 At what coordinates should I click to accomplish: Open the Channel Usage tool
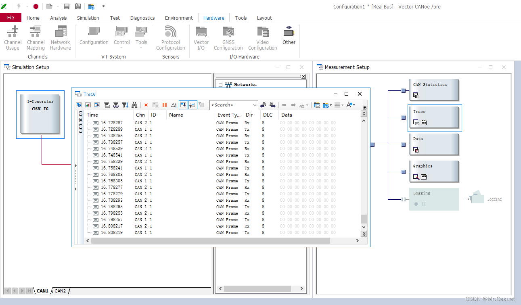click(x=13, y=38)
